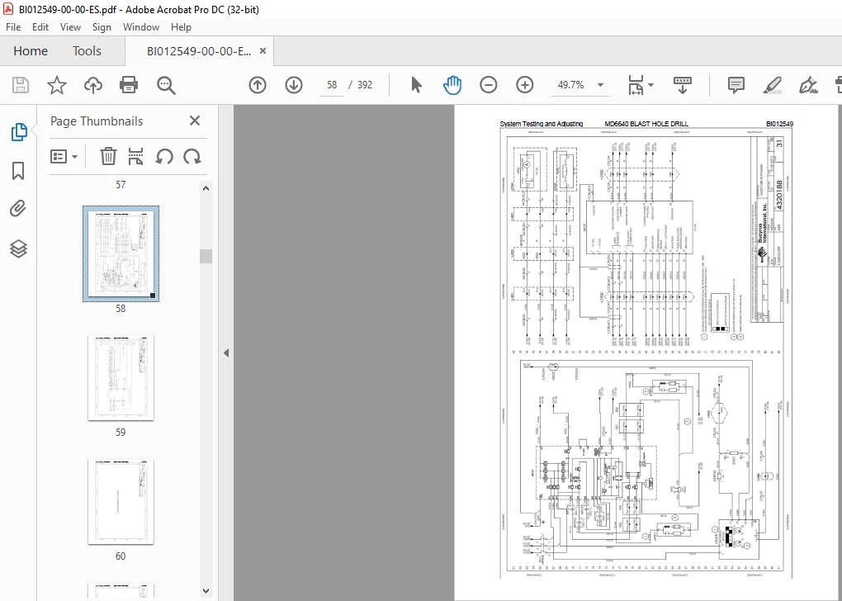
Task: Go to previous page arrow
Action: click(x=258, y=85)
